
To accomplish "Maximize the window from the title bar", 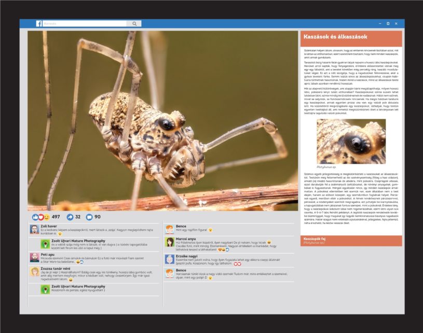I will (x=388, y=24).
